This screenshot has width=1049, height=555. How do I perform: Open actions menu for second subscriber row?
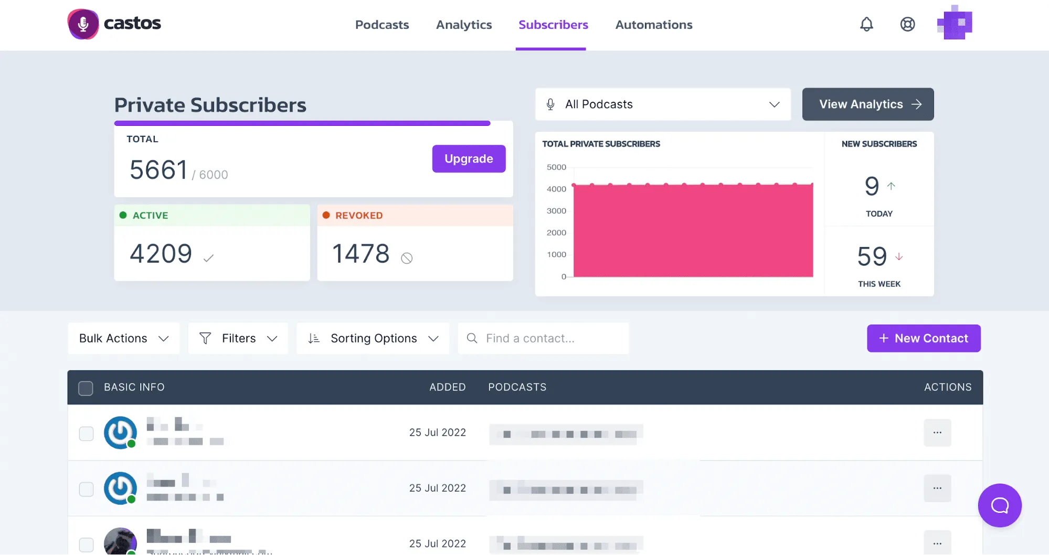[937, 488]
